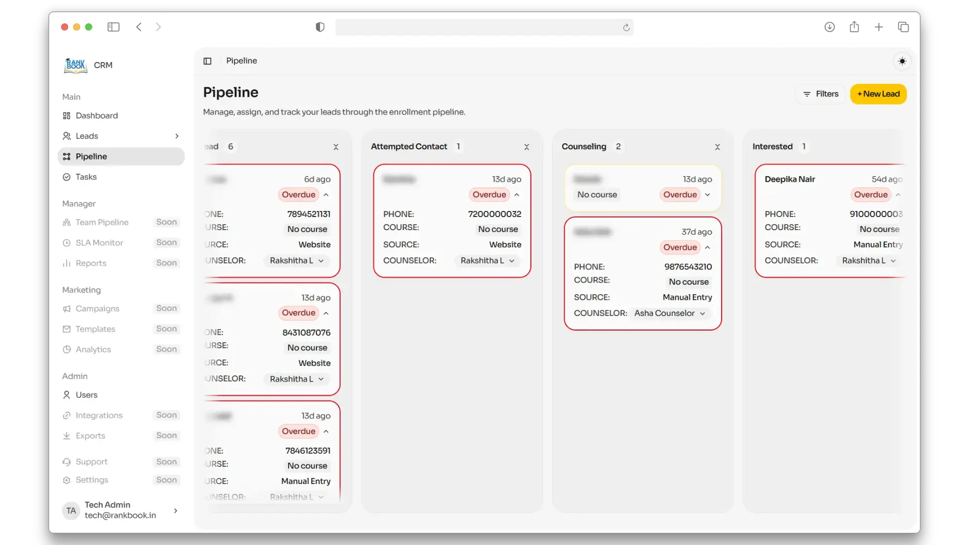Viewport: 969px width, 545px height.
Task: Click the Rankbook CRM logo
Action: [76, 65]
